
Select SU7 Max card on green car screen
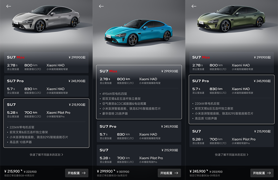point(232,62)
